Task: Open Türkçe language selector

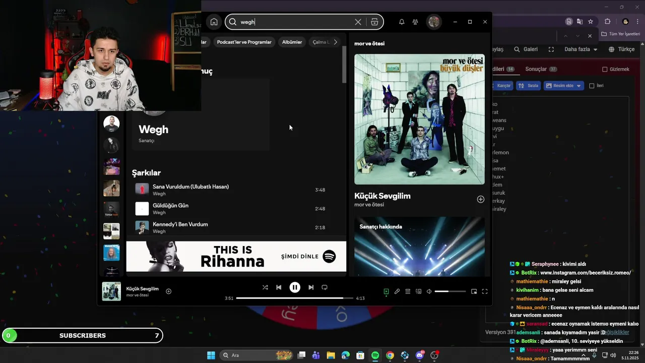Action: 622,49
